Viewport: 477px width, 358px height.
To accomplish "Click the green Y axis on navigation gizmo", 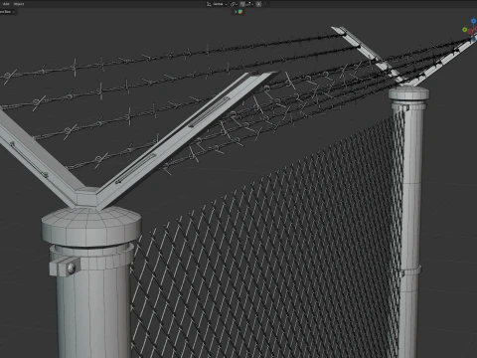I will (465, 30).
